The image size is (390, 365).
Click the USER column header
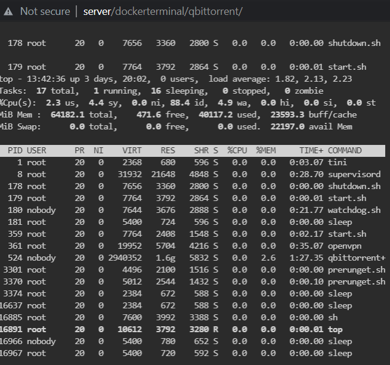36,150
